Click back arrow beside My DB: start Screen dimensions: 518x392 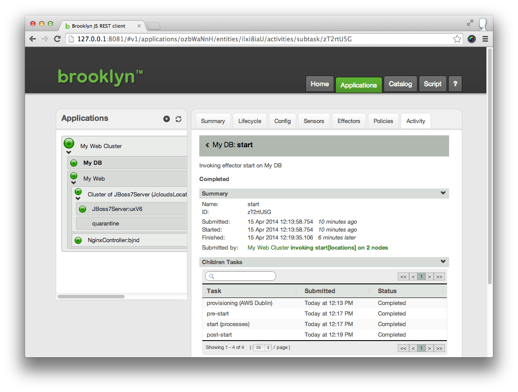(x=207, y=145)
